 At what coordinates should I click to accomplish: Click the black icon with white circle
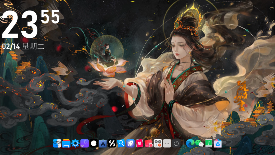tap(94, 143)
